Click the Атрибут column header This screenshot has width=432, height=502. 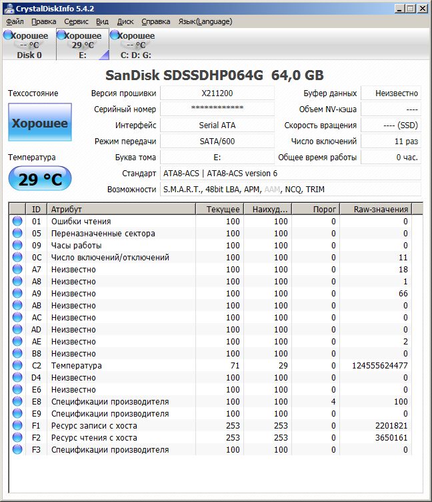coord(121,209)
